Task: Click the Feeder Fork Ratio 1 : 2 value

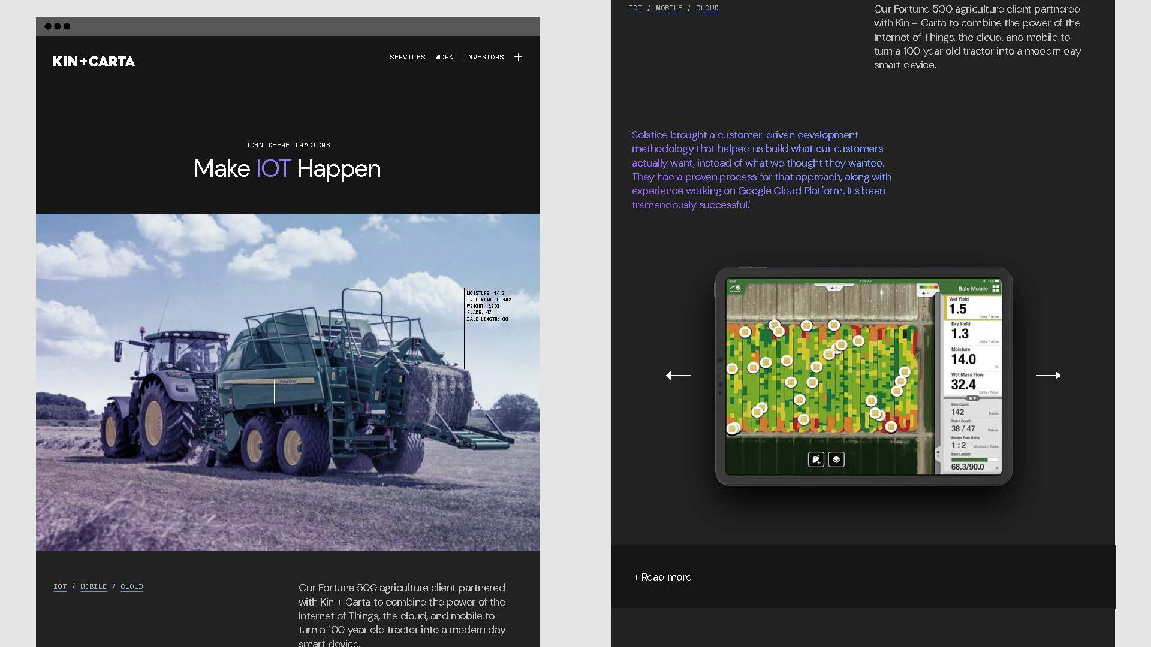Action: tap(958, 445)
